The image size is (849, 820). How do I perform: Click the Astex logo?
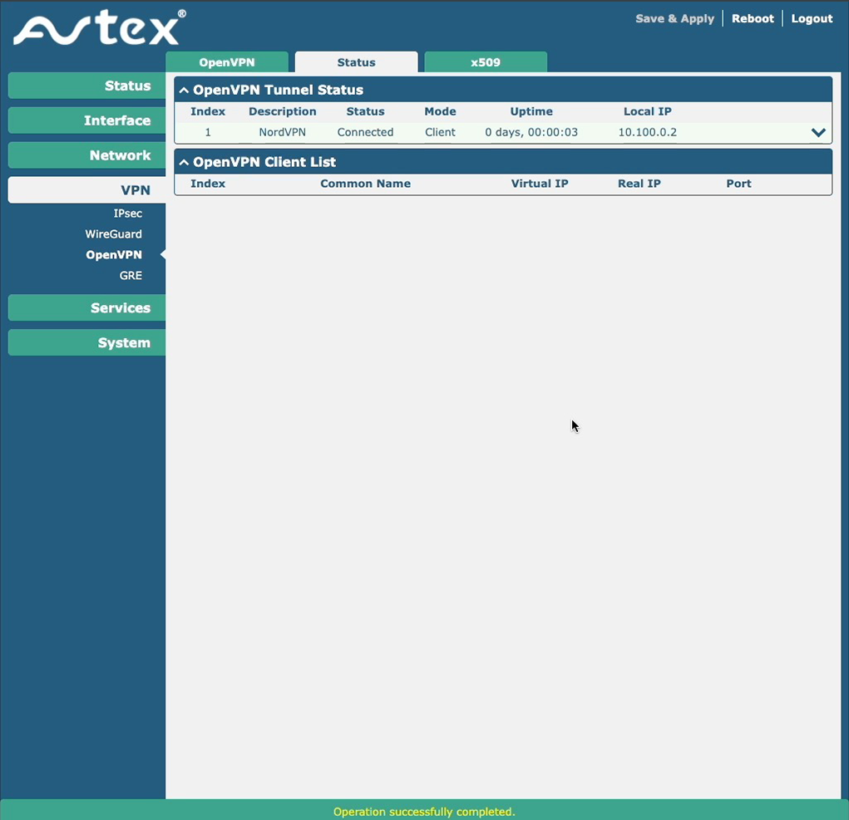point(98,29)
